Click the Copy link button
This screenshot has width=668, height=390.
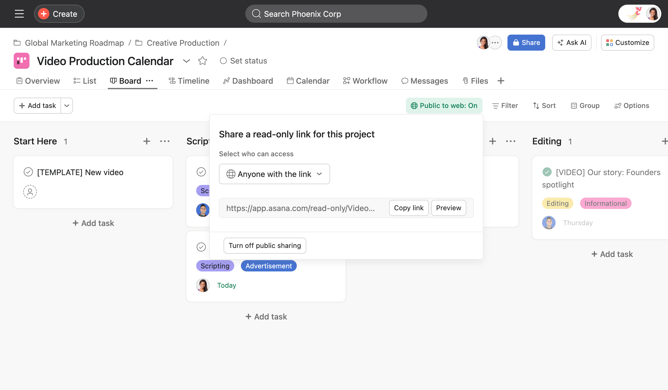tap(408, 208)
